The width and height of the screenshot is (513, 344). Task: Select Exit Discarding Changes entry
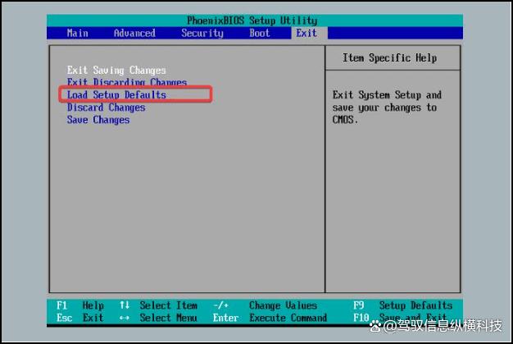coord(126,83)
